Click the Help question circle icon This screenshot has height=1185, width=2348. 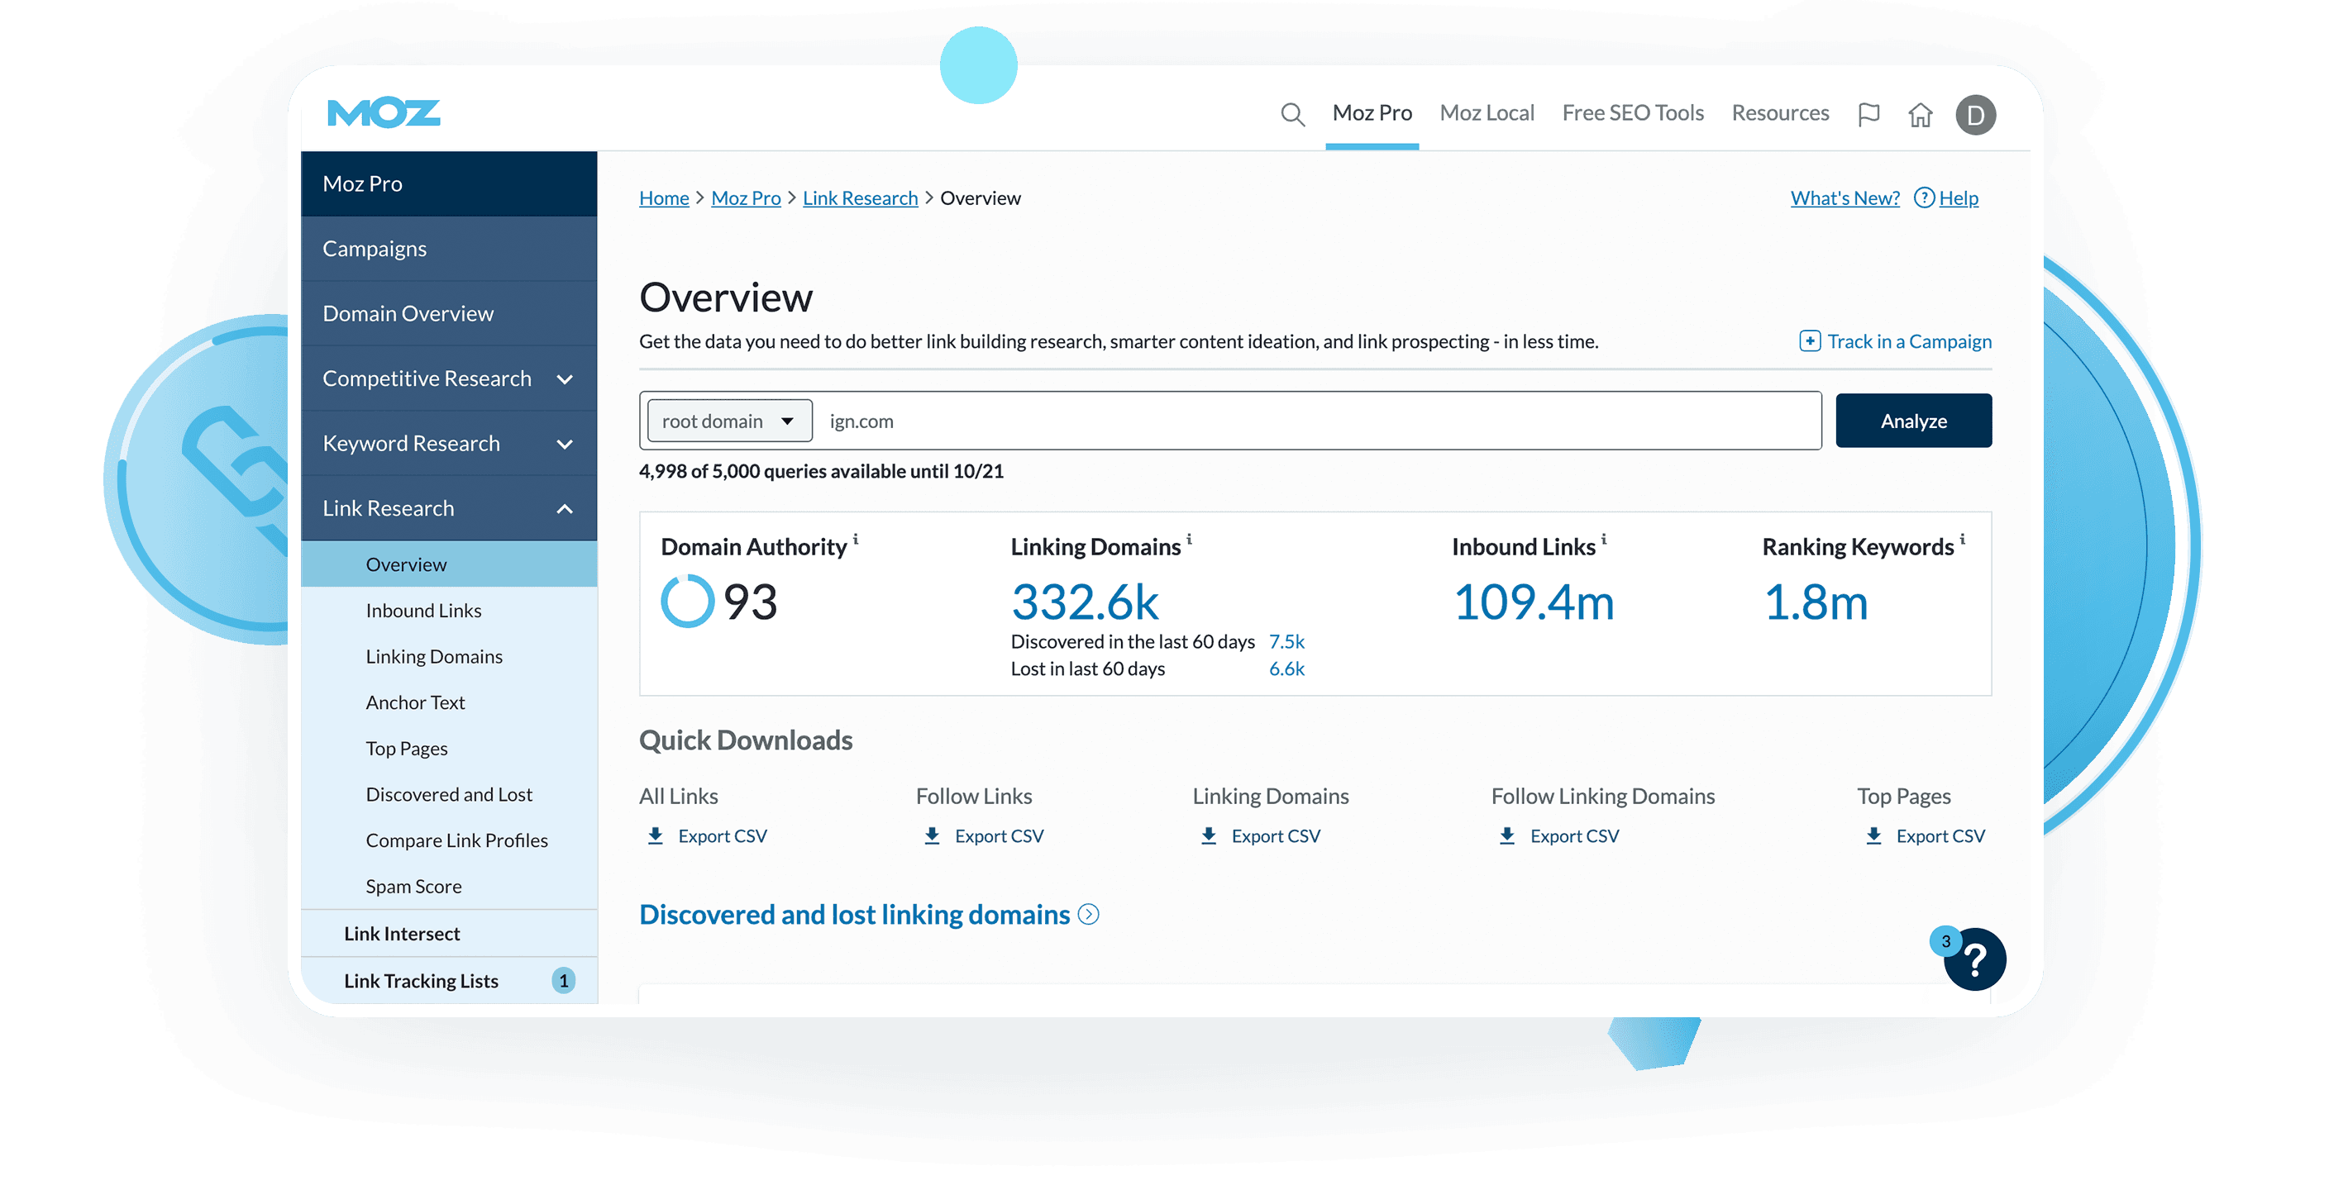tap(1923, 197)
